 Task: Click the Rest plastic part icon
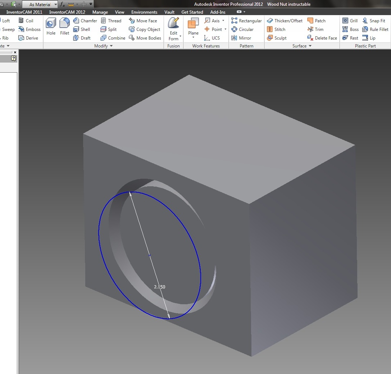click(x=345, y=38)
